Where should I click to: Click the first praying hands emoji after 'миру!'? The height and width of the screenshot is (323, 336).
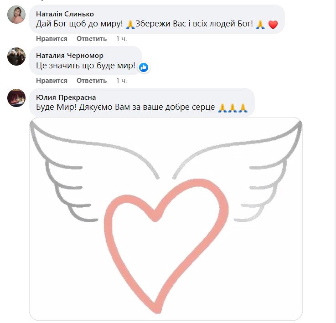pyautogui.click(x=130, y=25)
